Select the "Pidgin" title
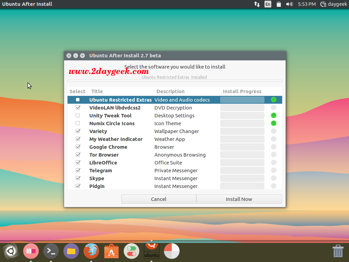 [97, 186]
